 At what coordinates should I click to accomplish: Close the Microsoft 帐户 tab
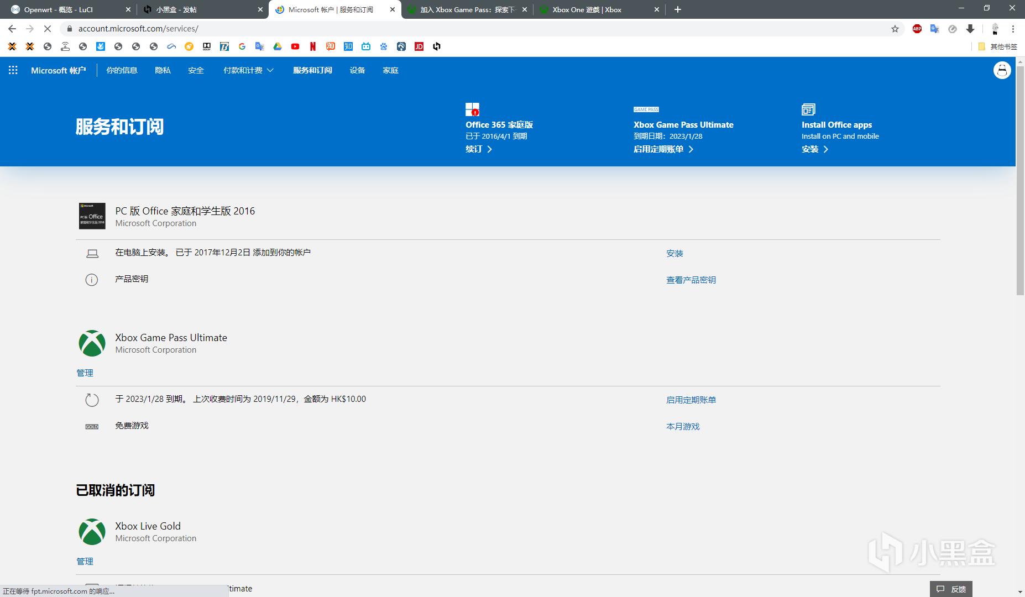point(393,9)
